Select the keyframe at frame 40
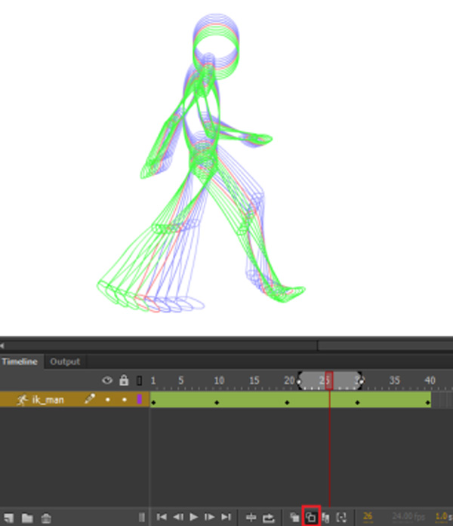Viewport: 453px width, 526px height. pos(428,402)
